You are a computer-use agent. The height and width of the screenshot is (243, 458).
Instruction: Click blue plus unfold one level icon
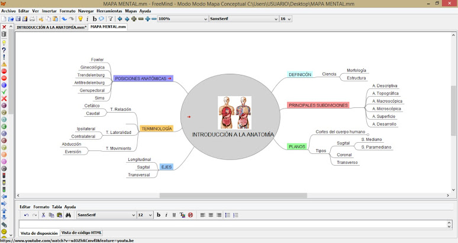click(x=147, y=19)
